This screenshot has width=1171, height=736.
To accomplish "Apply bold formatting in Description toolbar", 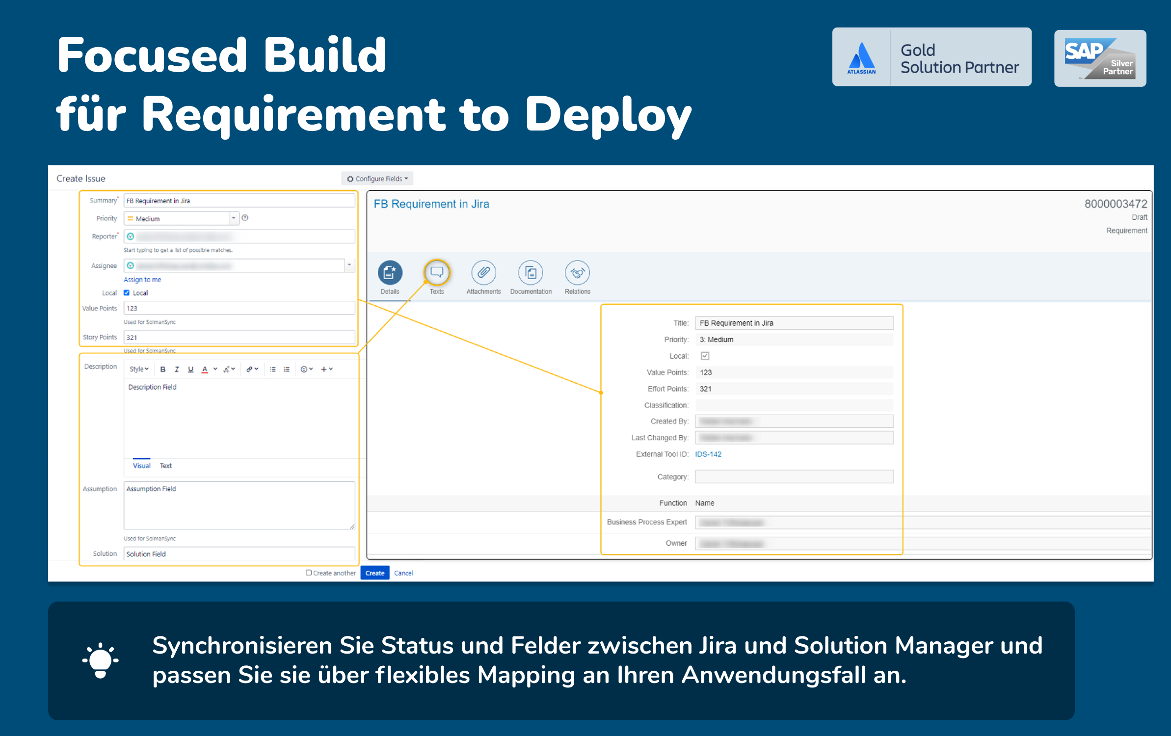I will [163, 369].
